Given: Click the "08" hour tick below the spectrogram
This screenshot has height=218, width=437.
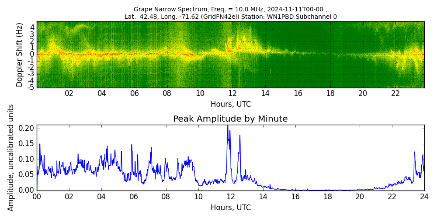Looking at the screenshot, I should pos(167,93).
